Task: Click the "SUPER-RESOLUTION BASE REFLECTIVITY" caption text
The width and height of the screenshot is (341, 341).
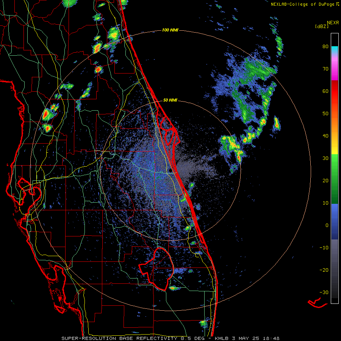Action: click(119, 338)
